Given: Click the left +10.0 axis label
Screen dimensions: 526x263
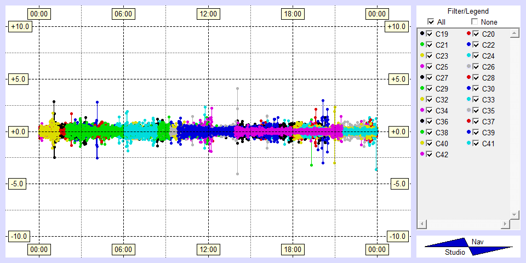Looking at the screenshot, I should tap(20, 26).
